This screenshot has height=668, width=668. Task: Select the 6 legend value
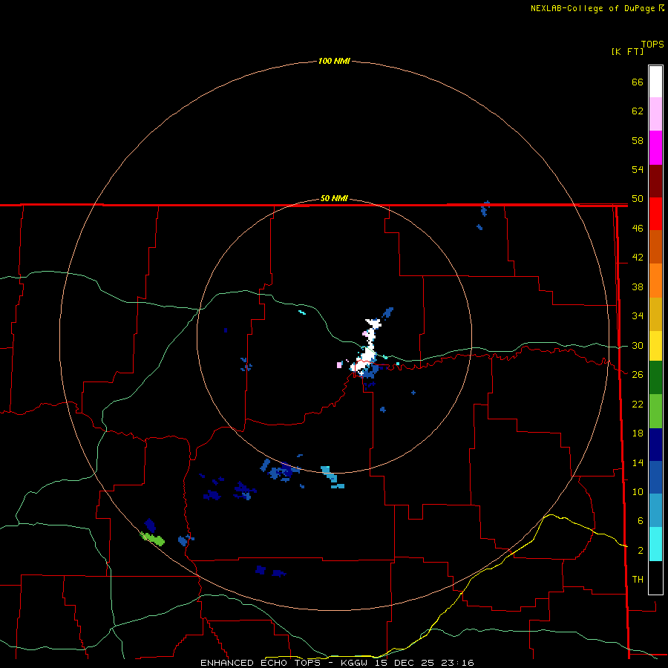click(x=640, y=521)
